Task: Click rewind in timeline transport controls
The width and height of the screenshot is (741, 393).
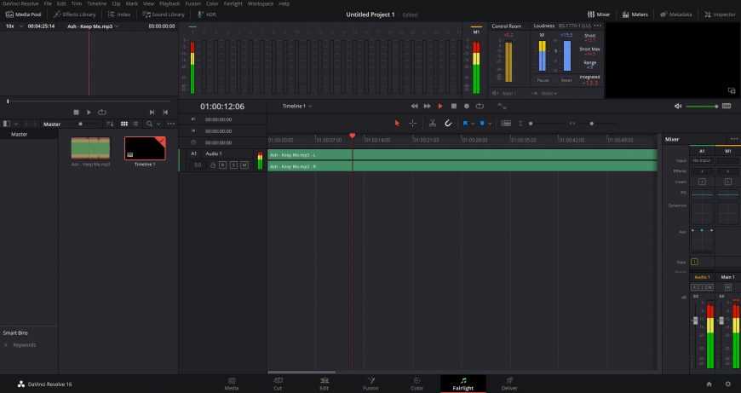Action: (415, 107)
